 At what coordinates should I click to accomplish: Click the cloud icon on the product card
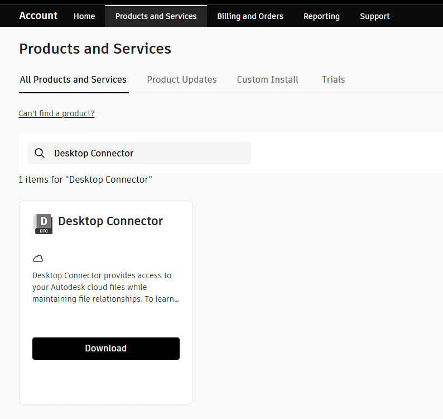tap(38, 258)
